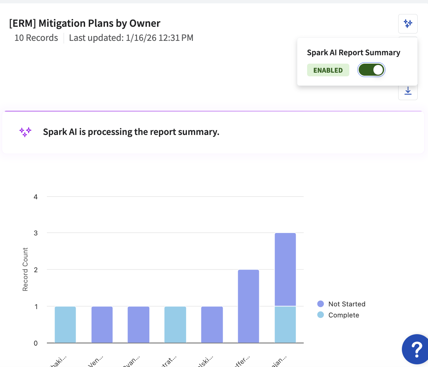The image size is (428, 367).
Task: Click the Spark AI sparkle button
Action: tap(408, 23)
